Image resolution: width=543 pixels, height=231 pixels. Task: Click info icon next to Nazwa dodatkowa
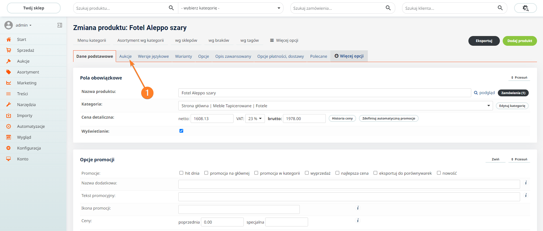pos(526,183)
